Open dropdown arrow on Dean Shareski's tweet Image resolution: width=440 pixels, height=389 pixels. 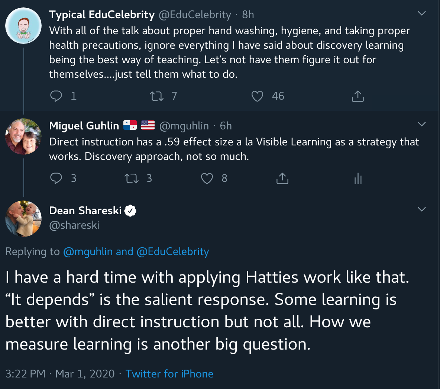pos(422,209)
